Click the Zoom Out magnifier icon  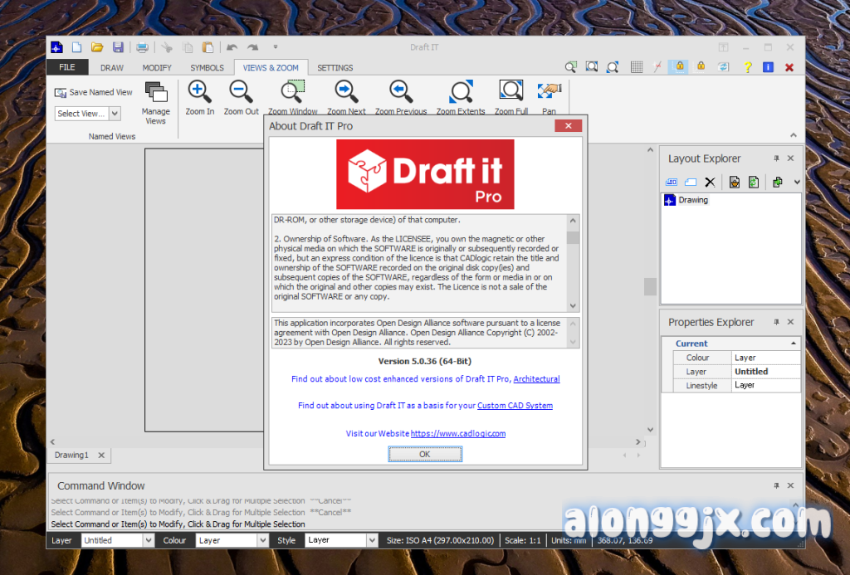(241, 91)
